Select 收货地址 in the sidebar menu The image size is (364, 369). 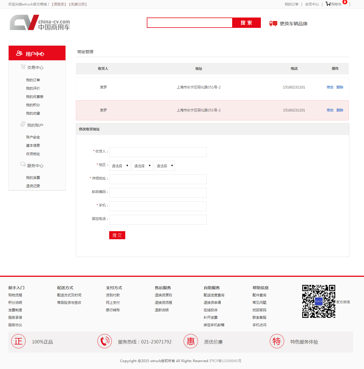click(x=33, y=154)
